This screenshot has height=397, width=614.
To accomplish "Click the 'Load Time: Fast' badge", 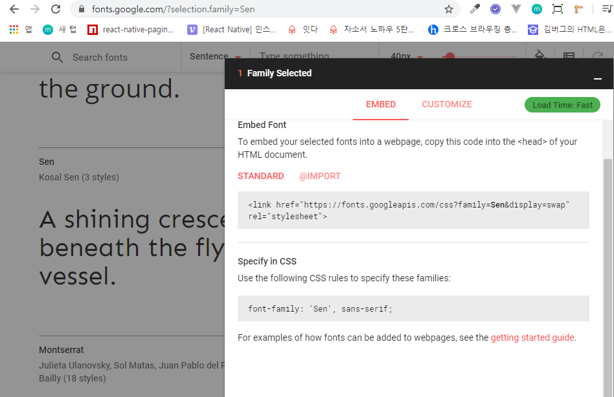I will (562, 105).
